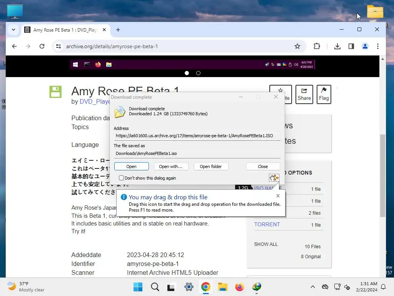Click the Share button on archive page
Image resolution: width=394 pixels, height=296 pixels.
point(304,94)
